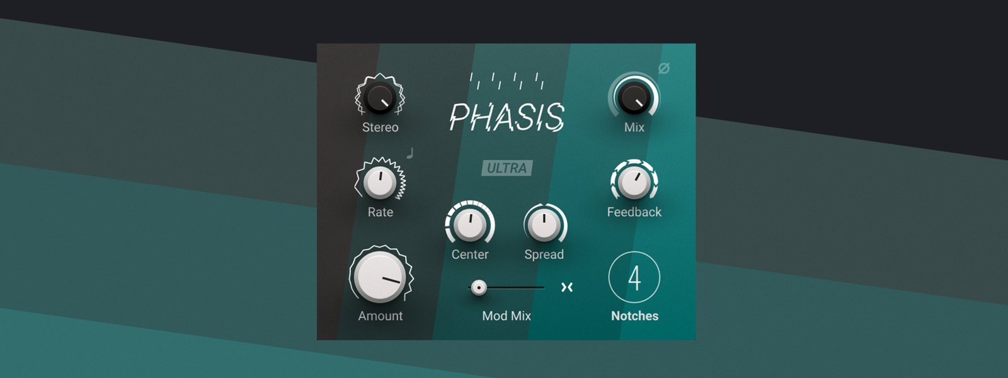Click the crossed arrows icon beside Mod Mix slider
Image resolution: width=1008 pixels, height=378 pixels.
[567, 287]
